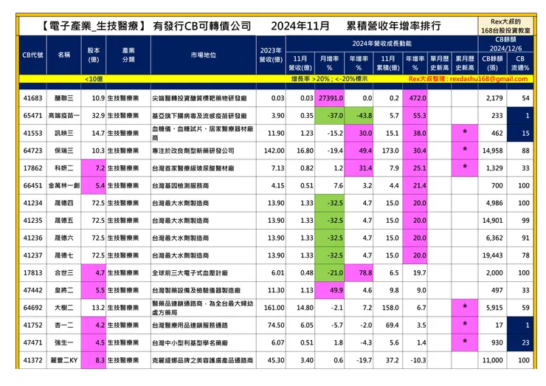Screen dimensions: 546x386
Task: Click the name 晟德六
Action: (x=64, y=238)
